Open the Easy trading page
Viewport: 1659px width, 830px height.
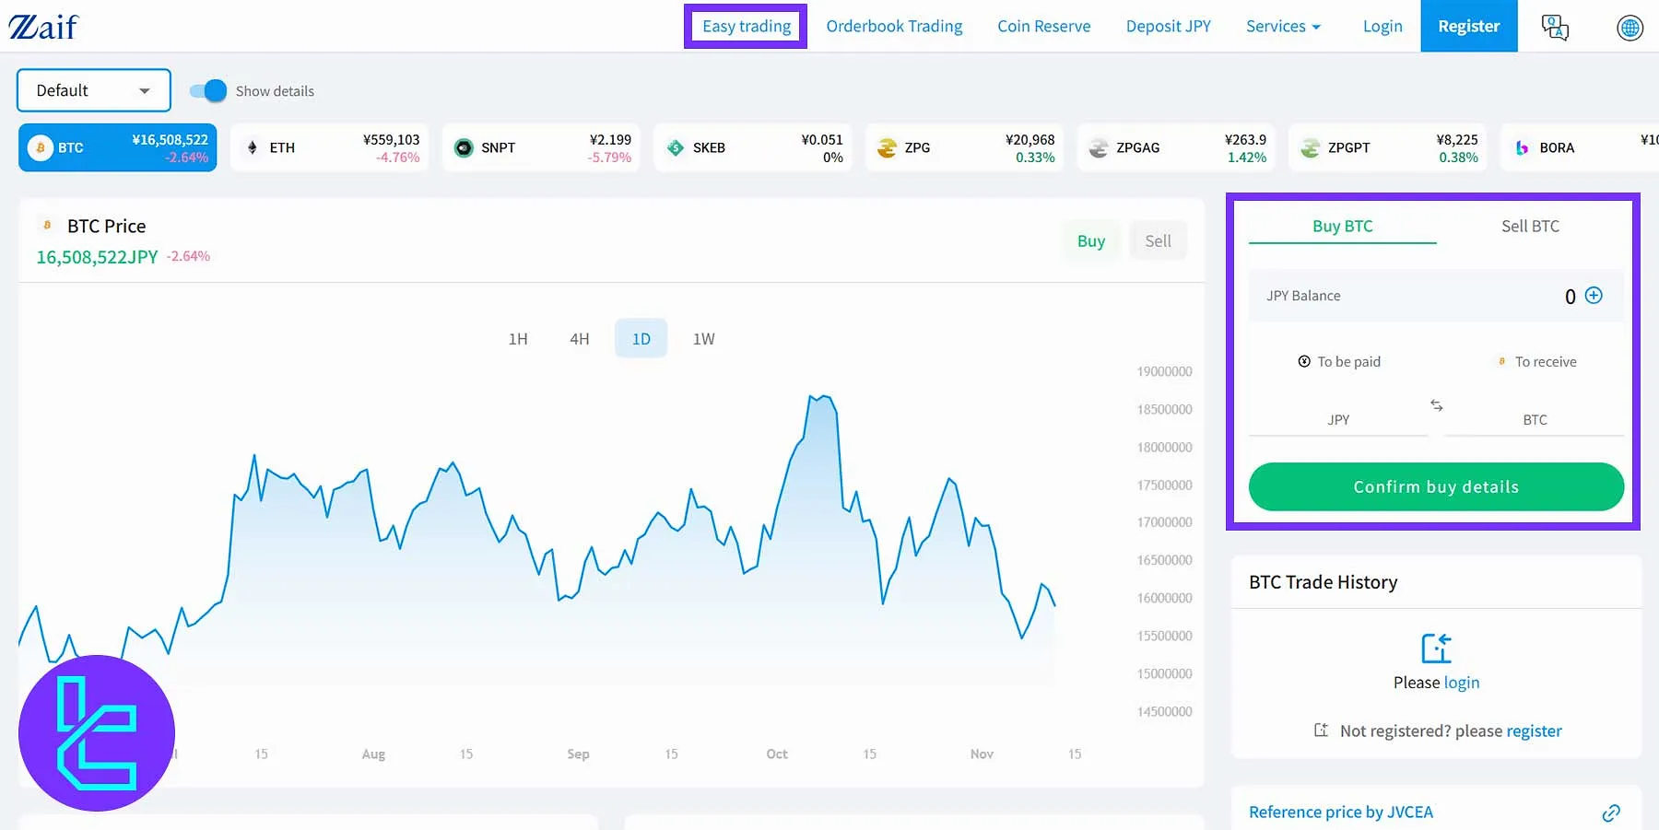[746, 26]
